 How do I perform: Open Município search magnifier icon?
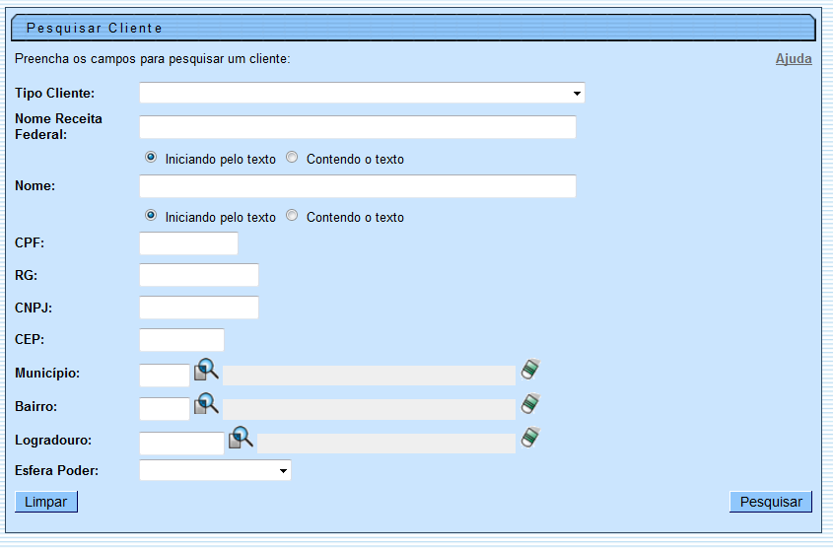tap(206, 370)
